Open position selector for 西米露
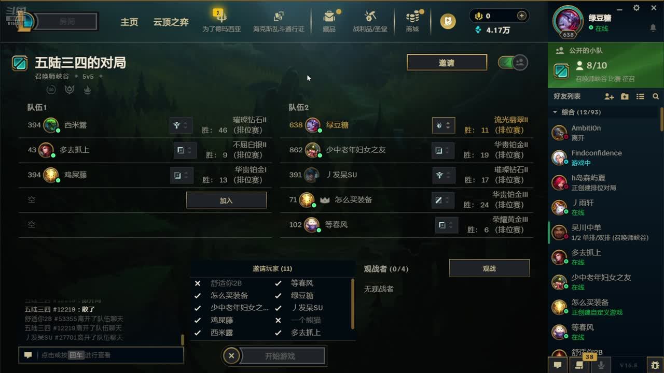Image resolution: width=664 pixels, height=373 pixels. [x=182, y=125]
